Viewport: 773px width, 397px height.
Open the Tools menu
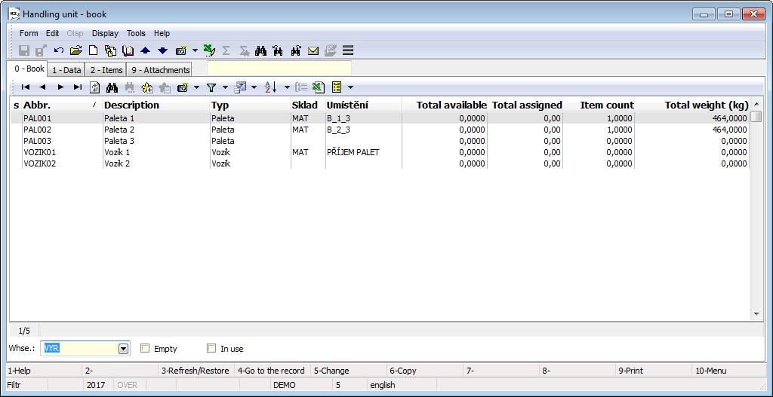(x=136, y=33)
